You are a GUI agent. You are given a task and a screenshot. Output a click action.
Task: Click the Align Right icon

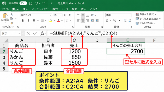click(x=87, y=20)
